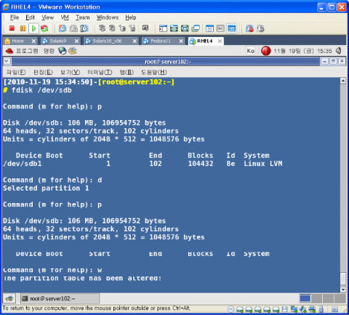The width and height of the screenshot is (349, 315).
Task: Click the terminal scrollbar down arrow
Action: (x=343, y=290)
